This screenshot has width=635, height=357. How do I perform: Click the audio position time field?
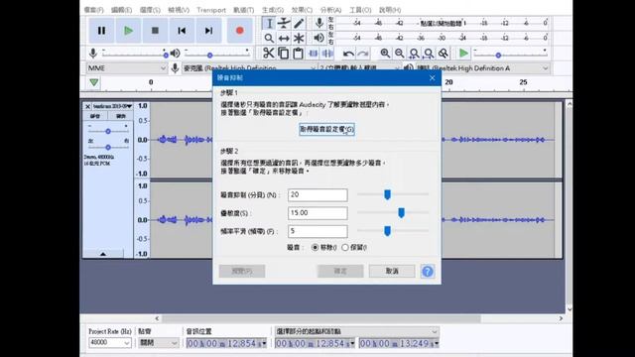coord(226,344)
